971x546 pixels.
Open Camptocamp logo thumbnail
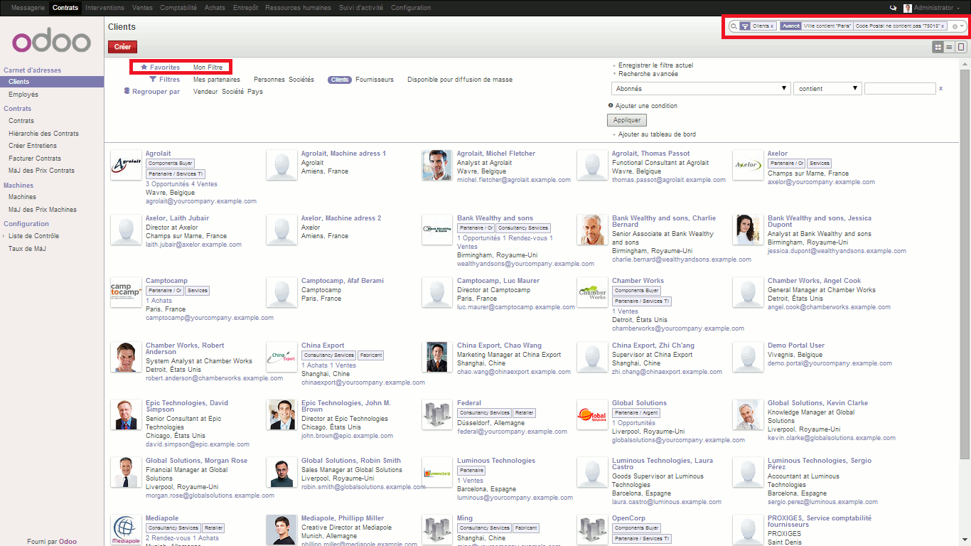(x=126, y=292)
